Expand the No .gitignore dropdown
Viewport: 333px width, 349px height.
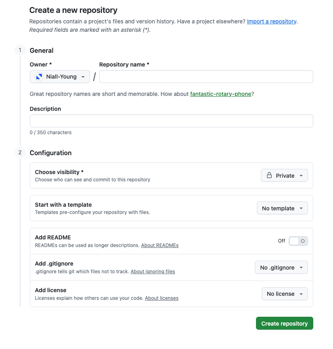tap(281, 267)
